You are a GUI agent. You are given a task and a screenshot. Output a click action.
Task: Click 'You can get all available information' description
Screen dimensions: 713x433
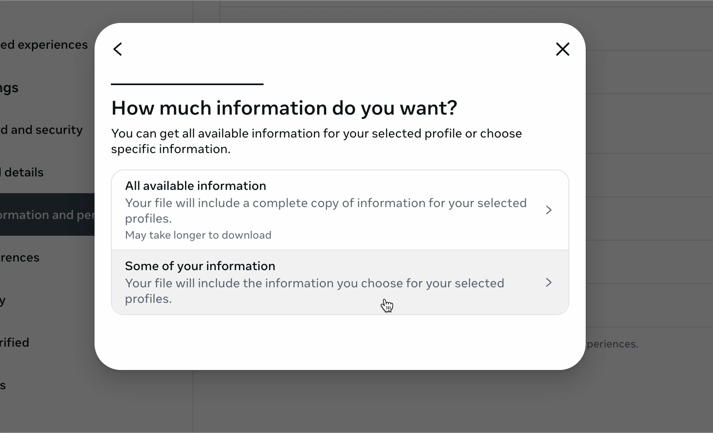pos(316,141)
